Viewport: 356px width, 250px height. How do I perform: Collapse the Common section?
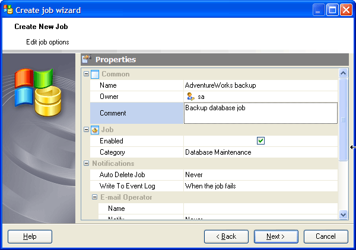point(87,74)
